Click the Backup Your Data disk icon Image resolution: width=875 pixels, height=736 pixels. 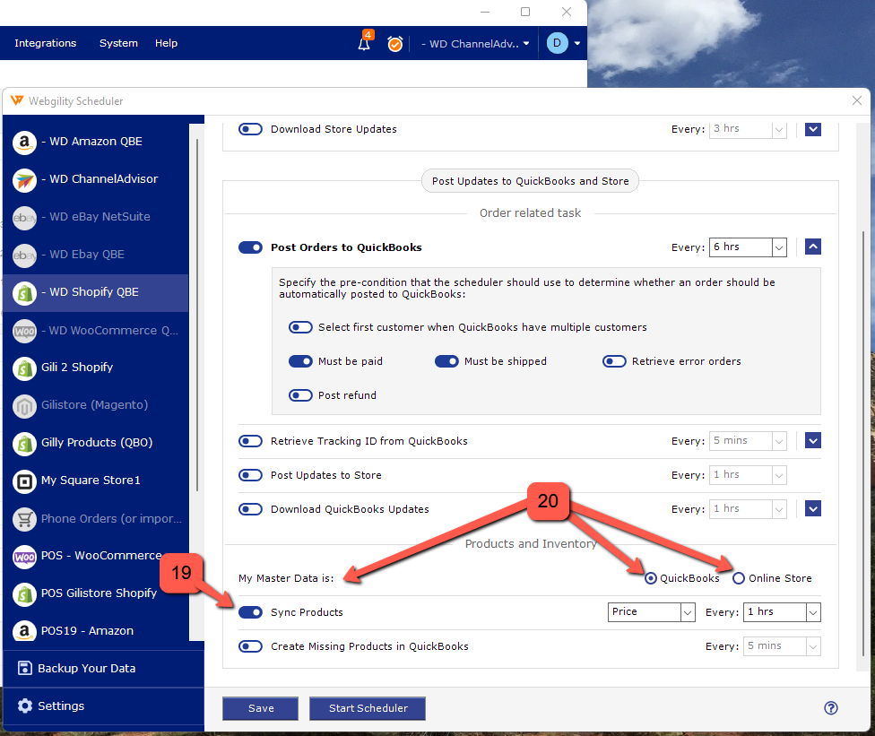tap(24, 668)
